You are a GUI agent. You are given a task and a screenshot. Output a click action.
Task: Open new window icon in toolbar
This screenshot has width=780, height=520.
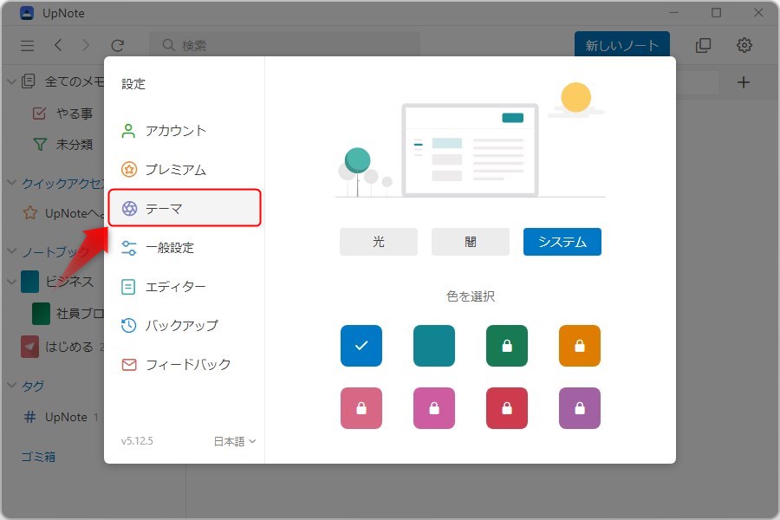point(703,45)
